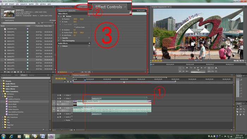
Task: Open Windows Start menu
Action: click(x=3, y=136)
